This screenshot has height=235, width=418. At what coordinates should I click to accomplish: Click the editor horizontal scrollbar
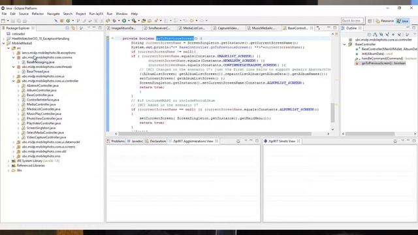[215, 134]
